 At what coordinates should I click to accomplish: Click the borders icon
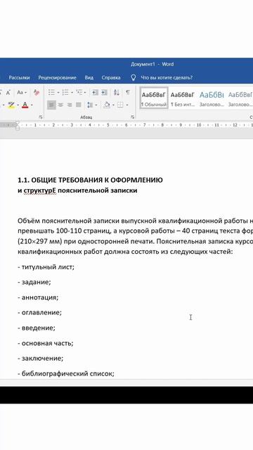(120, 105)
